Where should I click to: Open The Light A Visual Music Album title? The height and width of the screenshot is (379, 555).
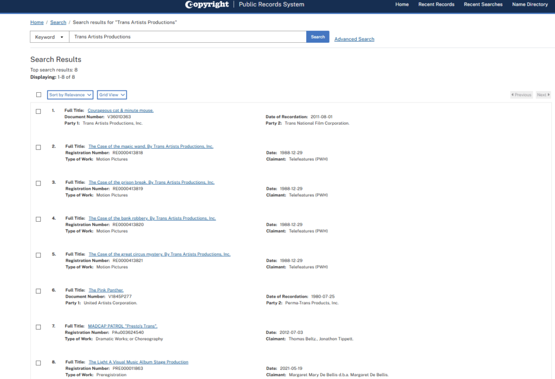138,362
